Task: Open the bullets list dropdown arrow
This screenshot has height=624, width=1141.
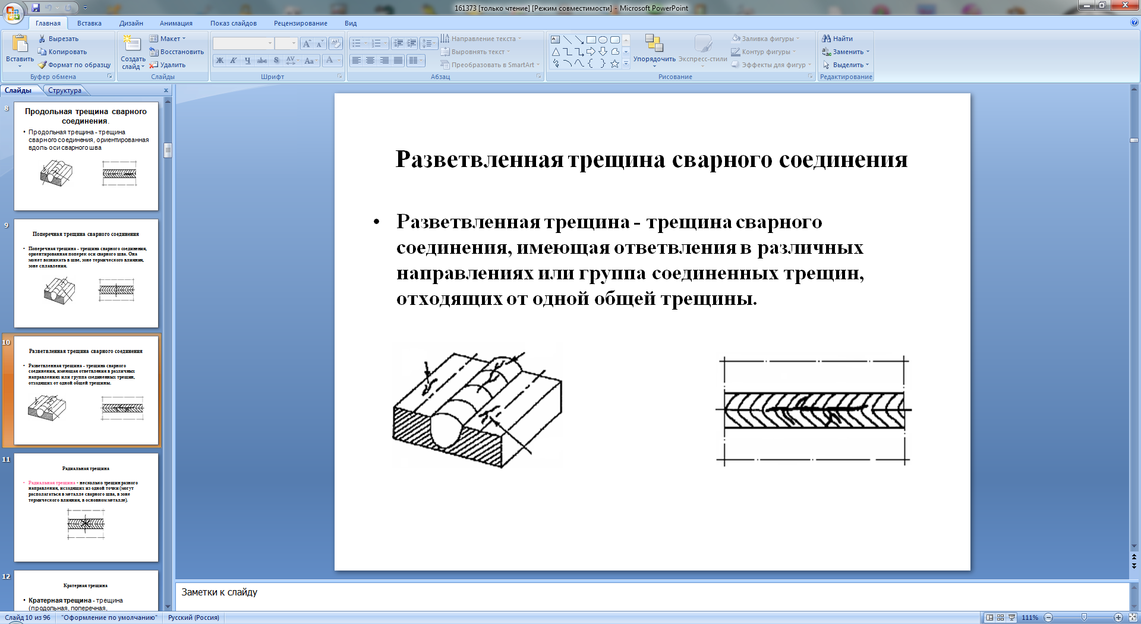Action: coord(365,43)
